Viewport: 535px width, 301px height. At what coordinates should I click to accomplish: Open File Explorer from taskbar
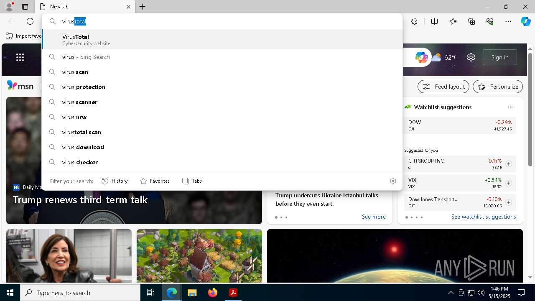click(x=192, y=293)
